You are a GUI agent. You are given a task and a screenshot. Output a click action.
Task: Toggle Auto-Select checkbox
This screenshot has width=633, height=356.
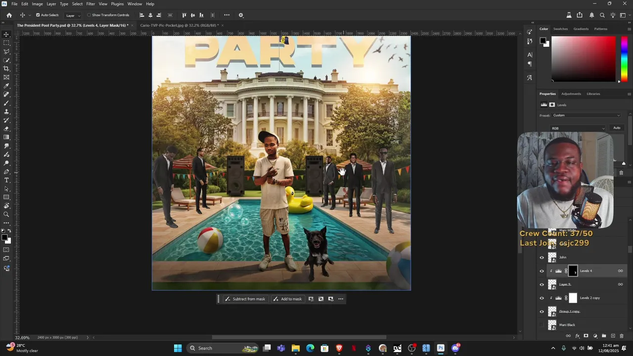pos(38,15)
